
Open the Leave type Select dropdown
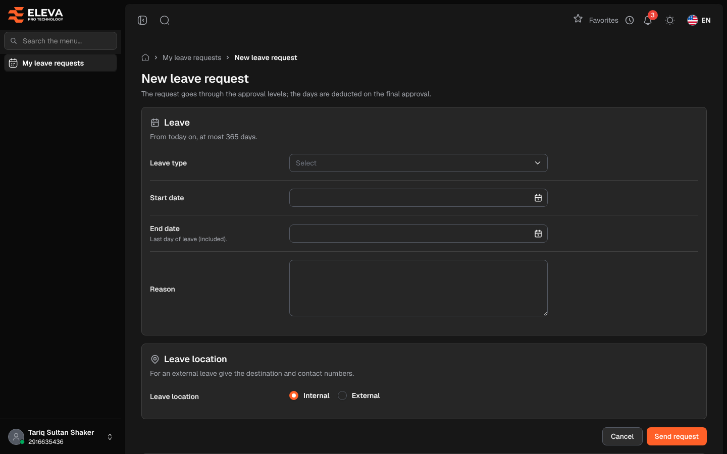tap(419, 163)
